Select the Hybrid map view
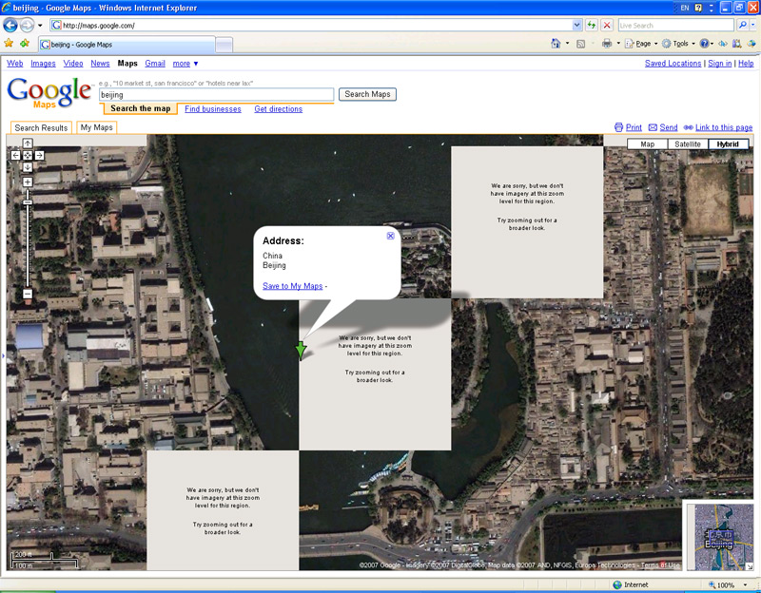The image size is (761, 593). pos(728,144)
